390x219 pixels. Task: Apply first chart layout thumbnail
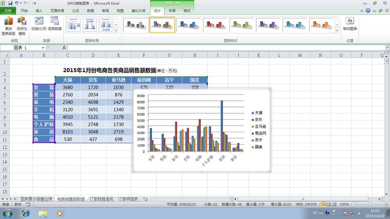pyautogui.click(x=73, y=25)
